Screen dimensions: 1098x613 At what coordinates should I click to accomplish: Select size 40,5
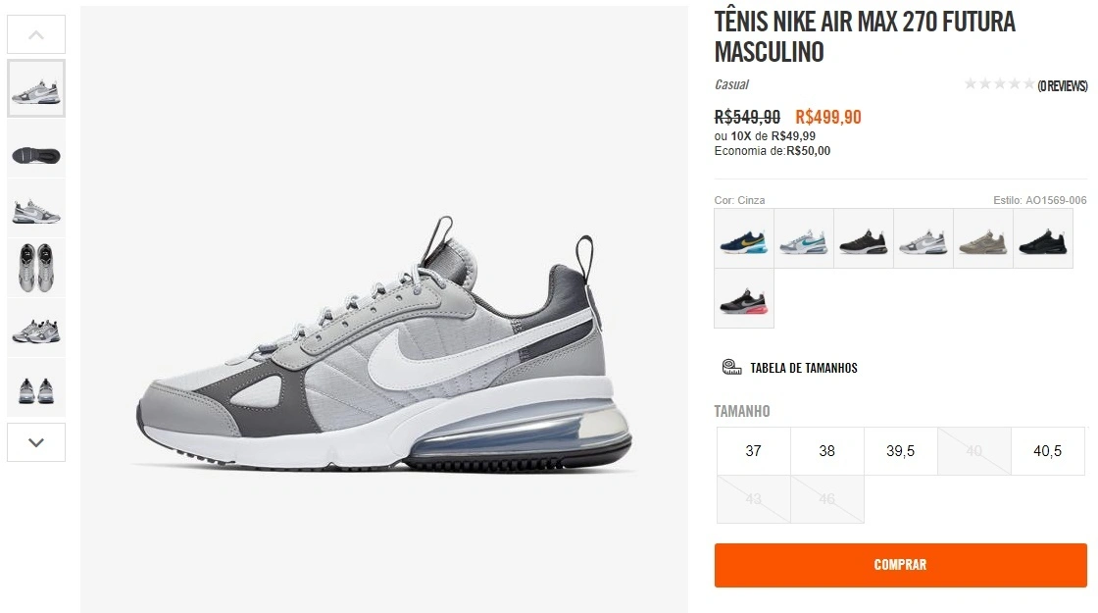[x=1048, y=451]
